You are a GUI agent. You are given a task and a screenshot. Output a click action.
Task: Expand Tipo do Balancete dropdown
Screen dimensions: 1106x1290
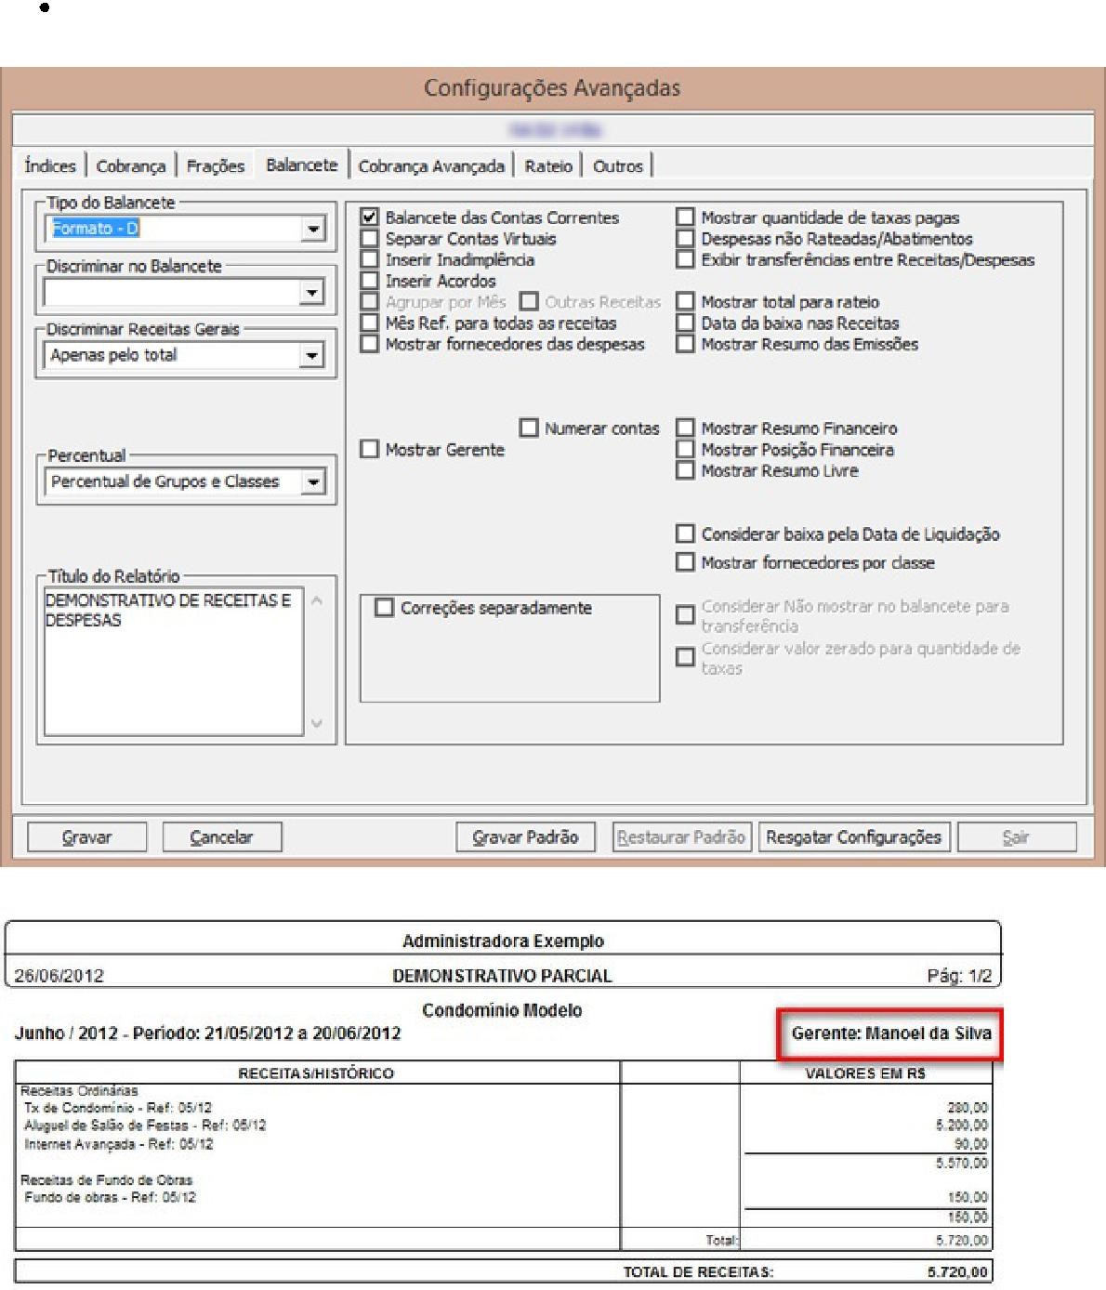[313, 229]
